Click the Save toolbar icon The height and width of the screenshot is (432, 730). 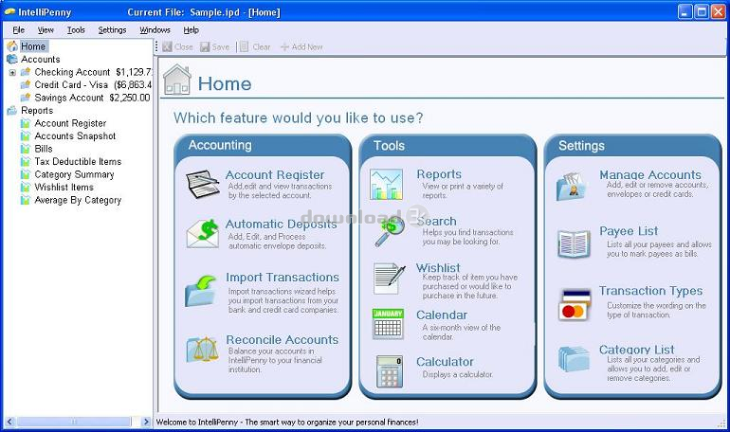205,46
